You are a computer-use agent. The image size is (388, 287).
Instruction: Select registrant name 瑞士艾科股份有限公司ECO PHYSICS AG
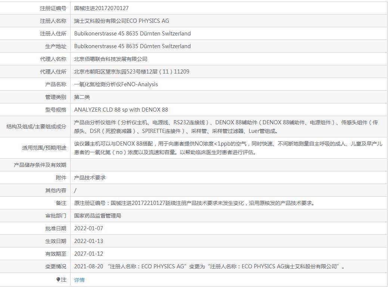click(x=121, y=21)
